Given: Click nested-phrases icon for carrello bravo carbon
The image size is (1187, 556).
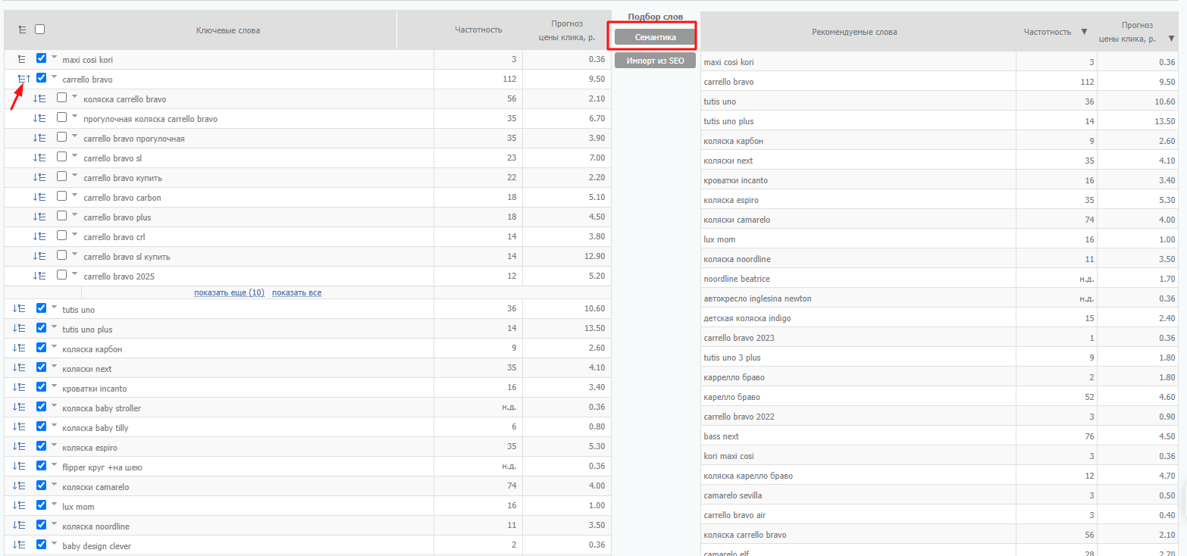Looking at the screenshot, I should coord(40,196).
